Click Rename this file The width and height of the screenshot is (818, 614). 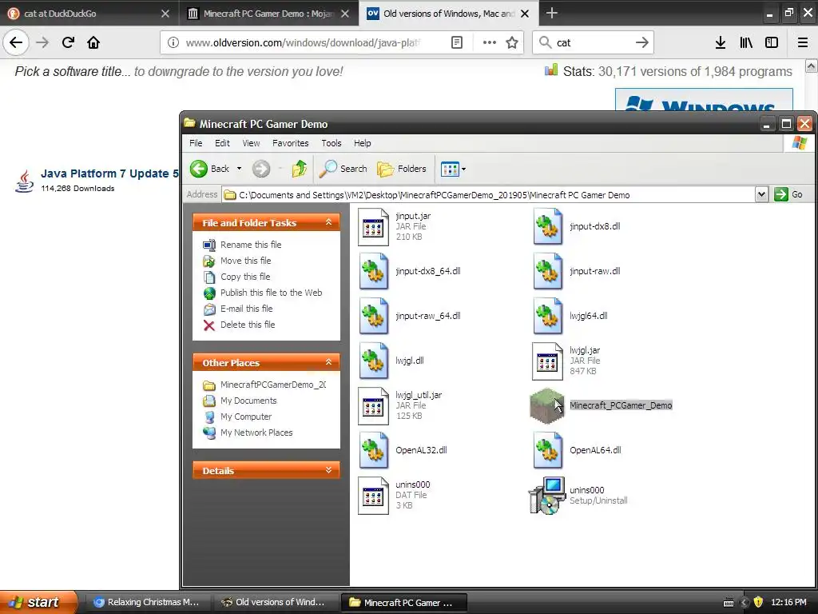pyautogui.click(x=251, y=245)
